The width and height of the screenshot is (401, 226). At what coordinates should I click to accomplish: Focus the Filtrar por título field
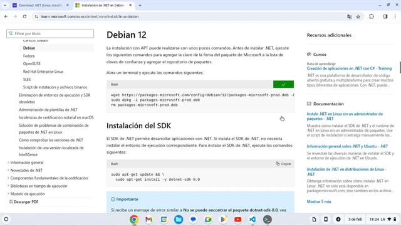point(50,33)
